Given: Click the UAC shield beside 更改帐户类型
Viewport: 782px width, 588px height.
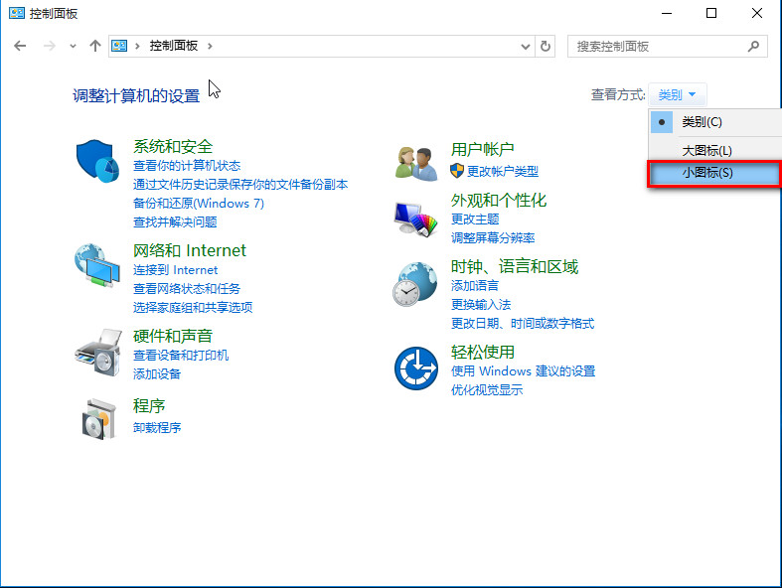Looking at the screenshot, I should click(x=457, y=171).
